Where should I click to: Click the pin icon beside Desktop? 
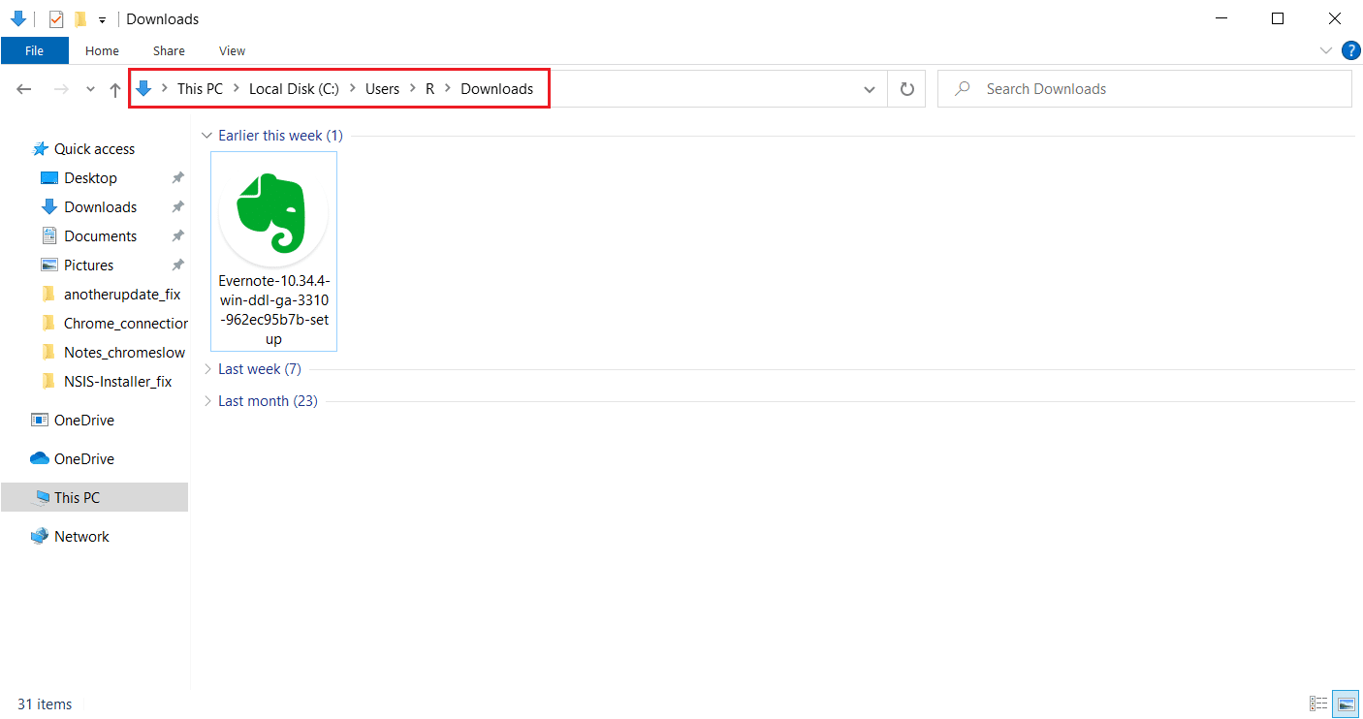click(177, 178)
